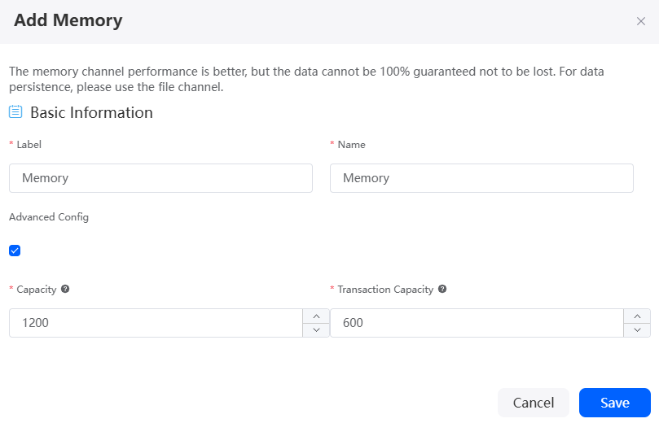Click the Basic Information section heading

click(91, 112)
